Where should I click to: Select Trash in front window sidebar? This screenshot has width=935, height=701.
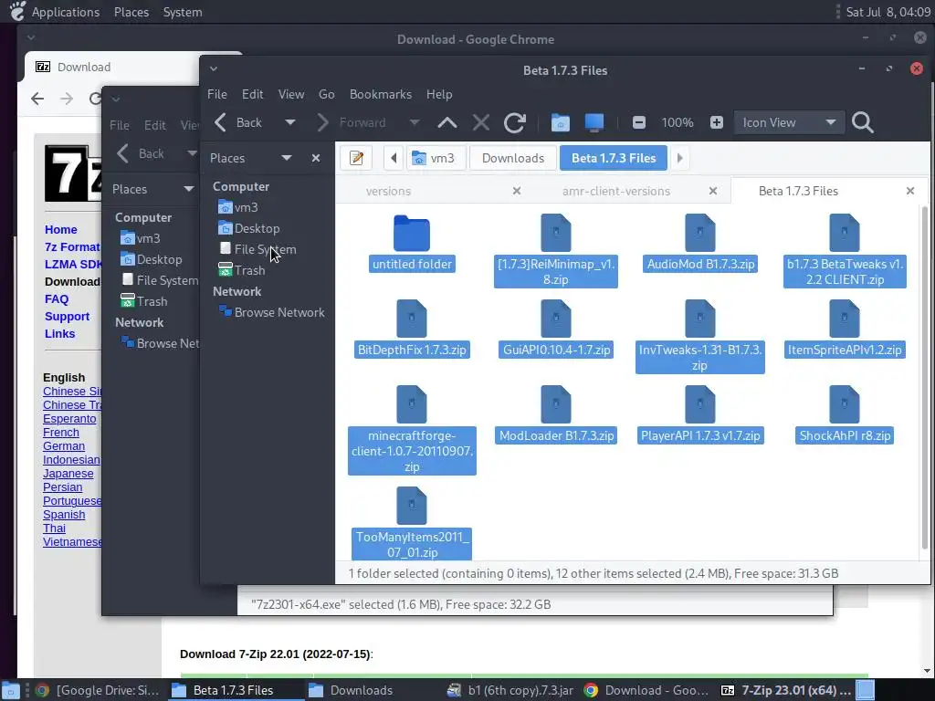tap(241, 270)
